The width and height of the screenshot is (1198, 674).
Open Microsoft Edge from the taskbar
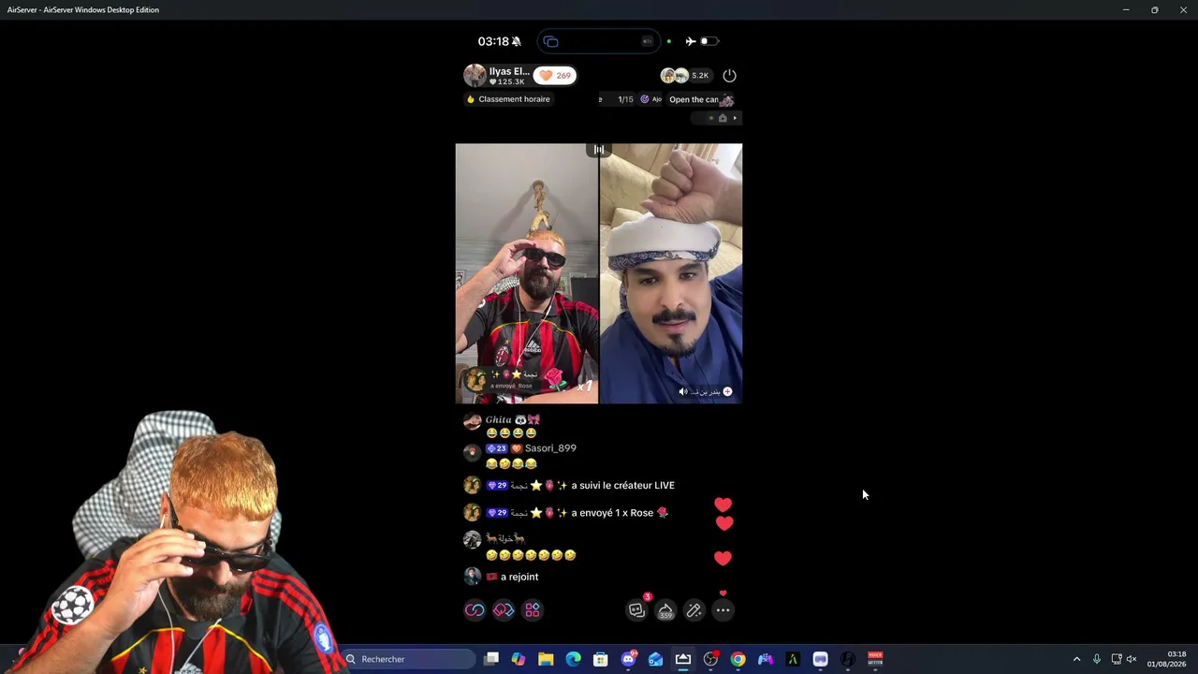[574, 659]
